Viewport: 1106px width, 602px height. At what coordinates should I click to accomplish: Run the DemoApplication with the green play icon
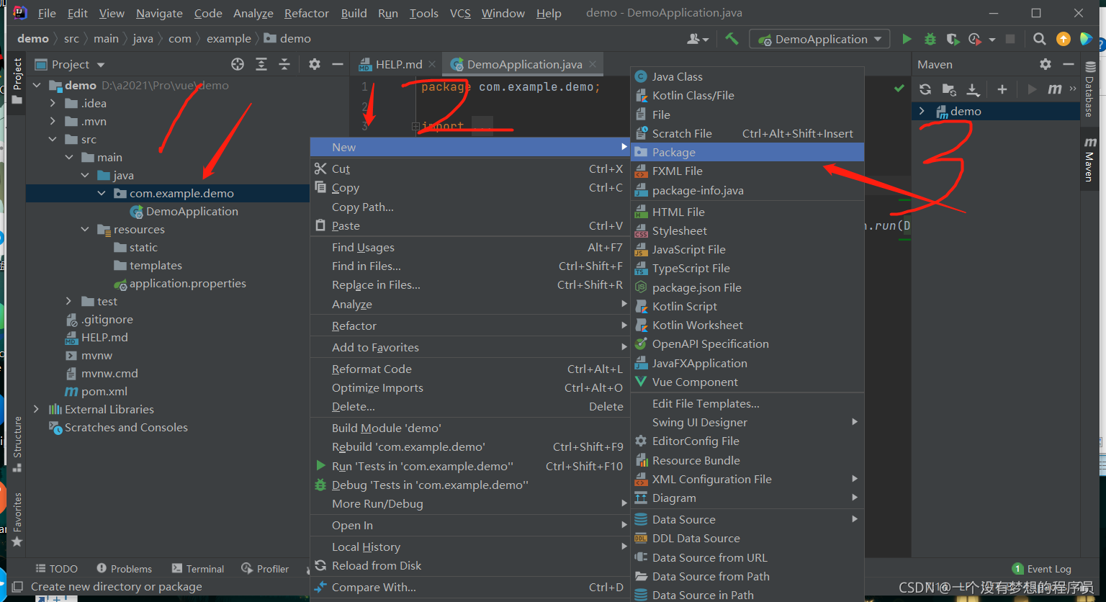pyautogui.click(x=907, y=39)
